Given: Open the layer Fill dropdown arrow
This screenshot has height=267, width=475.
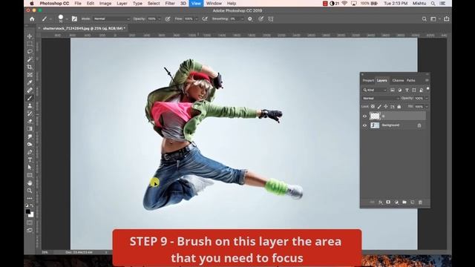Looking at the screenshot, I should 427,107.
